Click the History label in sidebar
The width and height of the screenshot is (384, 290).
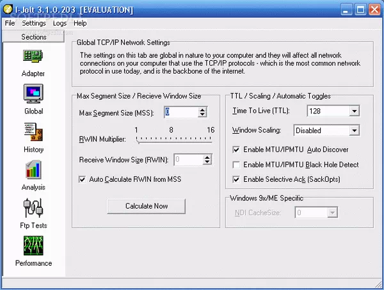(33, 149)
